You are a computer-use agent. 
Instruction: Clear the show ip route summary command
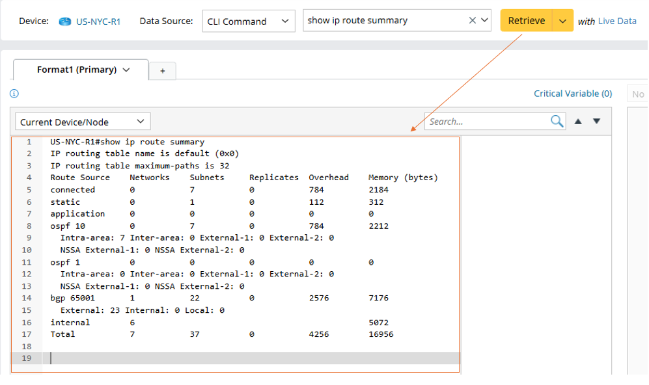[x=473, y=20]
